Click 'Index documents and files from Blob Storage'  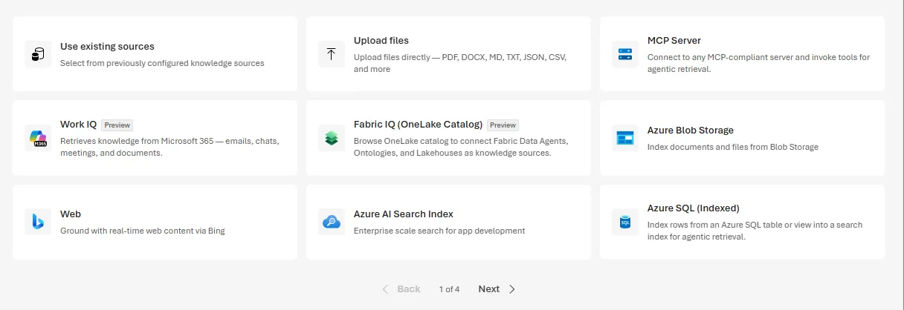coord(733,147)
